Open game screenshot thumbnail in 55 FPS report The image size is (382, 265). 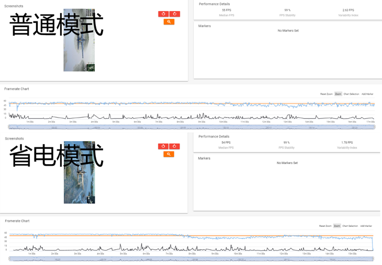coord(79,40)
